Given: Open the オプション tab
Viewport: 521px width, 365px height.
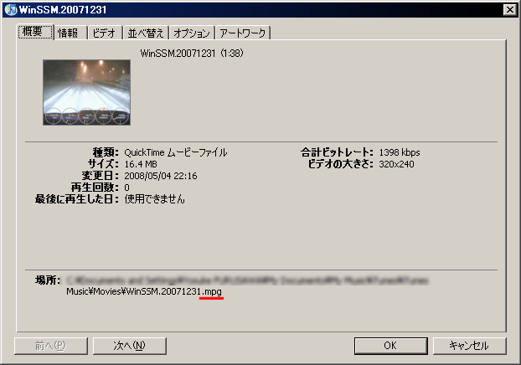Looking at the screenshot, I should click(191, 33).
